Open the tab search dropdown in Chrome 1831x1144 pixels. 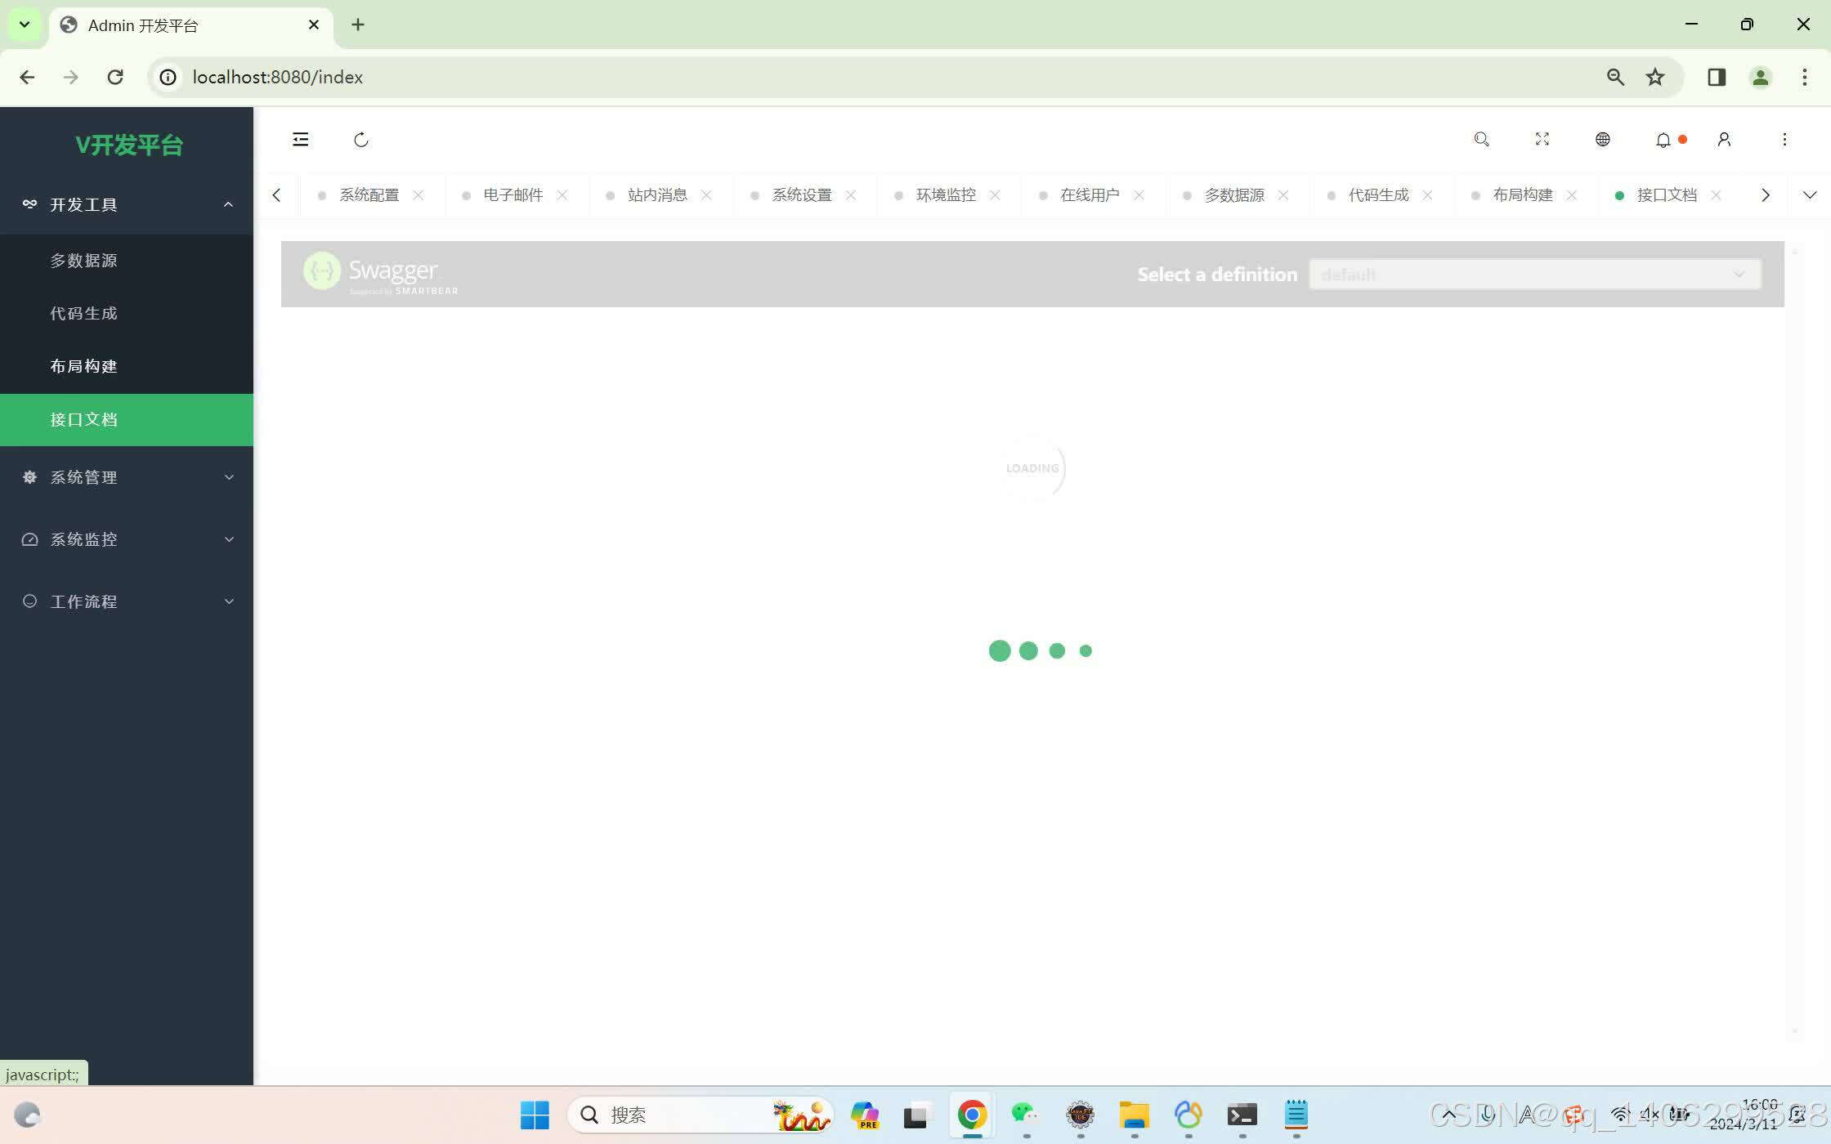point(25,25)
